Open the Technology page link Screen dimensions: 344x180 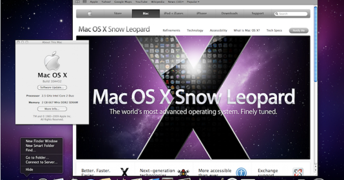(195, 30)
